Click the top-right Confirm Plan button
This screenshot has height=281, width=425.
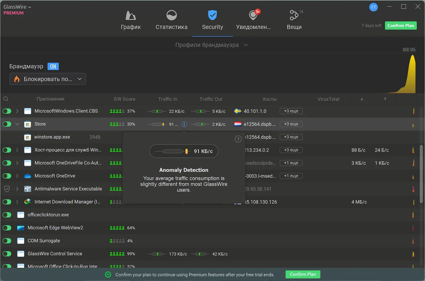tap(401, 25)
